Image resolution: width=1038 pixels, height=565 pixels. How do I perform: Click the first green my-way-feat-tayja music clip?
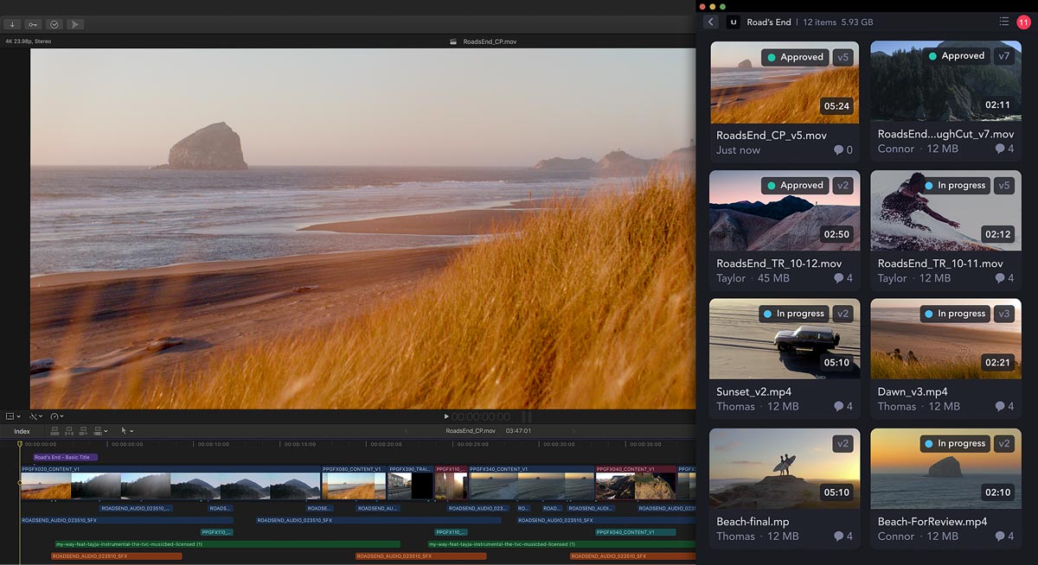pos(227,544)
